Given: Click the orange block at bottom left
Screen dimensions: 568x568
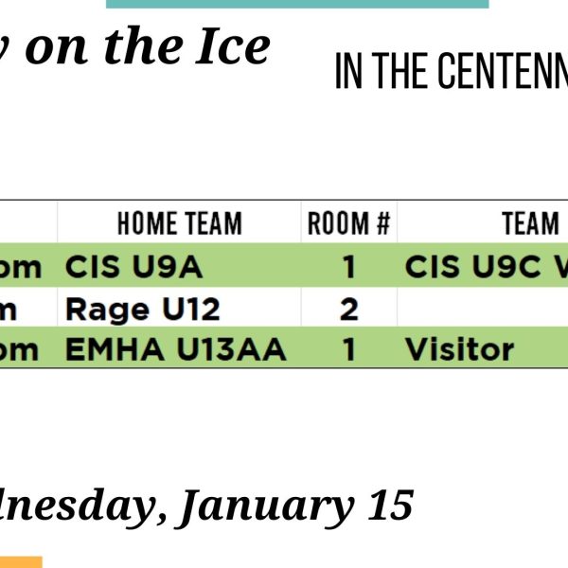Looking at the screenshot, I should tap(21, 562).
